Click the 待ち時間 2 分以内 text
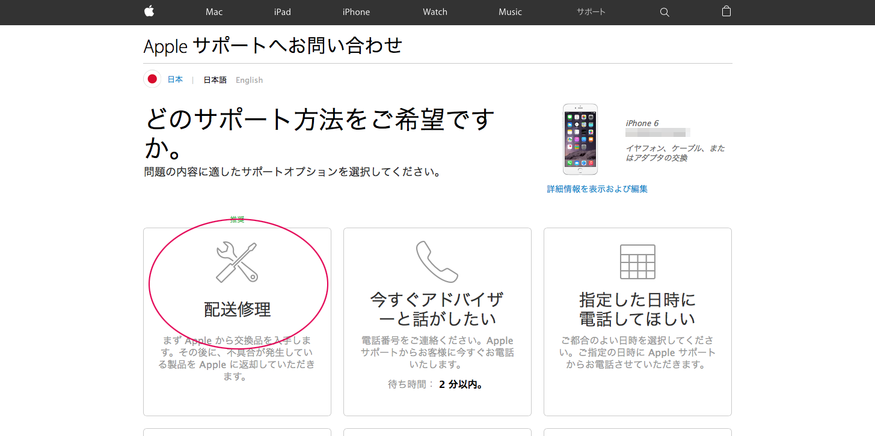The width and height of the screenshot is (875, 436). click(437, 384)
